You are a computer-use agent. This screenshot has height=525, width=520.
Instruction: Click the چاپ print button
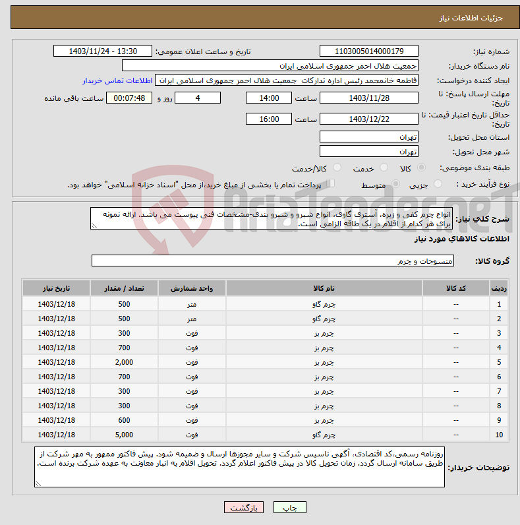click(x=290, y=507)
